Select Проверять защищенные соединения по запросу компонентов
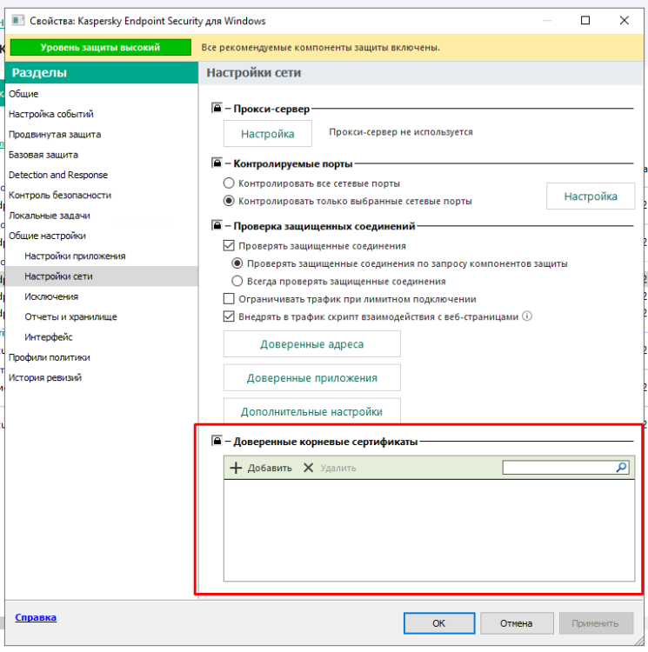This screenshot has width=648, height=652. click(x=237, y=263)
